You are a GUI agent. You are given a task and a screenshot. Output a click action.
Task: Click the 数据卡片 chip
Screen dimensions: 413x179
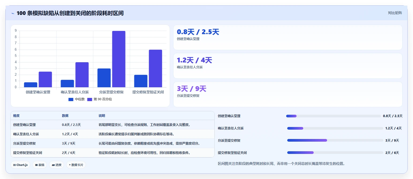76,165
